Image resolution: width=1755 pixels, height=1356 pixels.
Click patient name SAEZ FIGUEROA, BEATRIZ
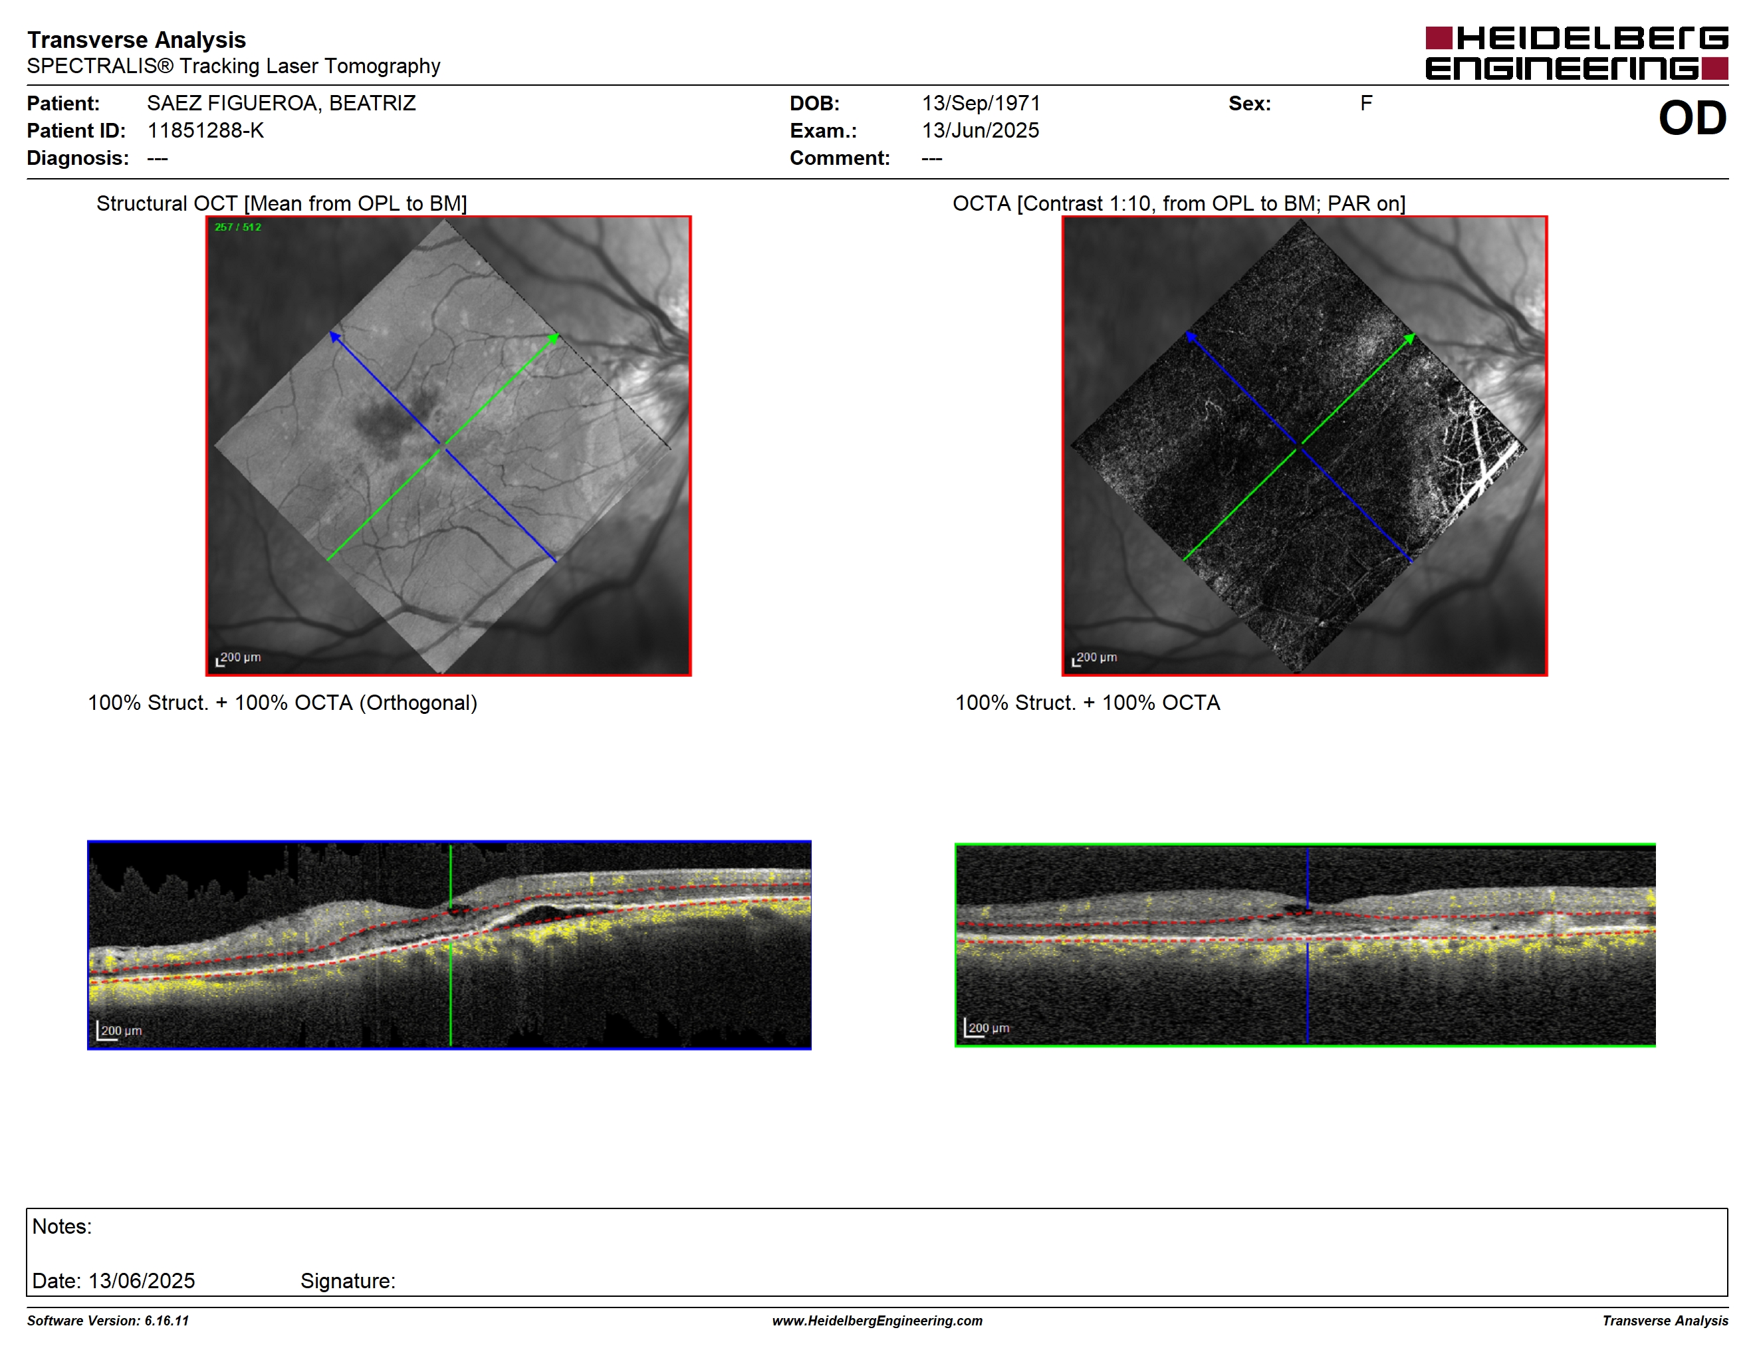coord(281,103)
